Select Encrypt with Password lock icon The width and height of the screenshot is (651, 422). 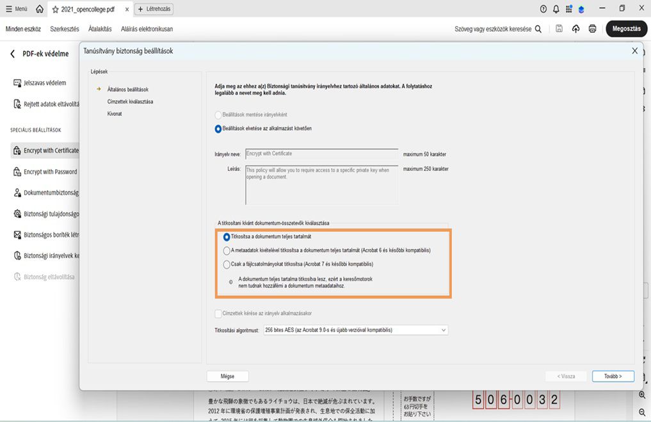(17, 172)
